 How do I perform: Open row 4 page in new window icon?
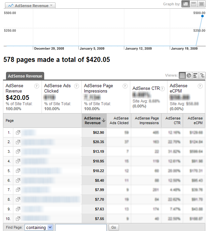18,161
